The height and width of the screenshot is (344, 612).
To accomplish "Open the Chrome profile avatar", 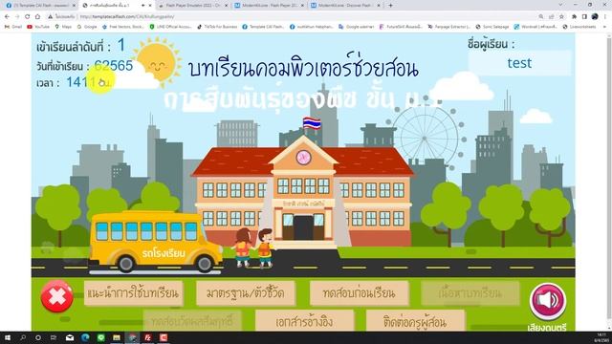I will coord(595,17).
